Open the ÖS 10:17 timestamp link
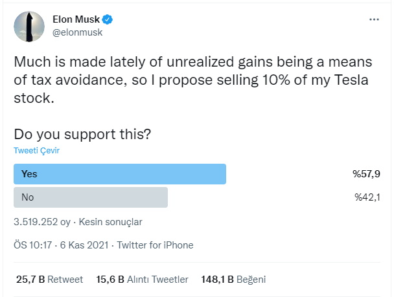The height and width of the screenshot is (297, 394). 33,245
